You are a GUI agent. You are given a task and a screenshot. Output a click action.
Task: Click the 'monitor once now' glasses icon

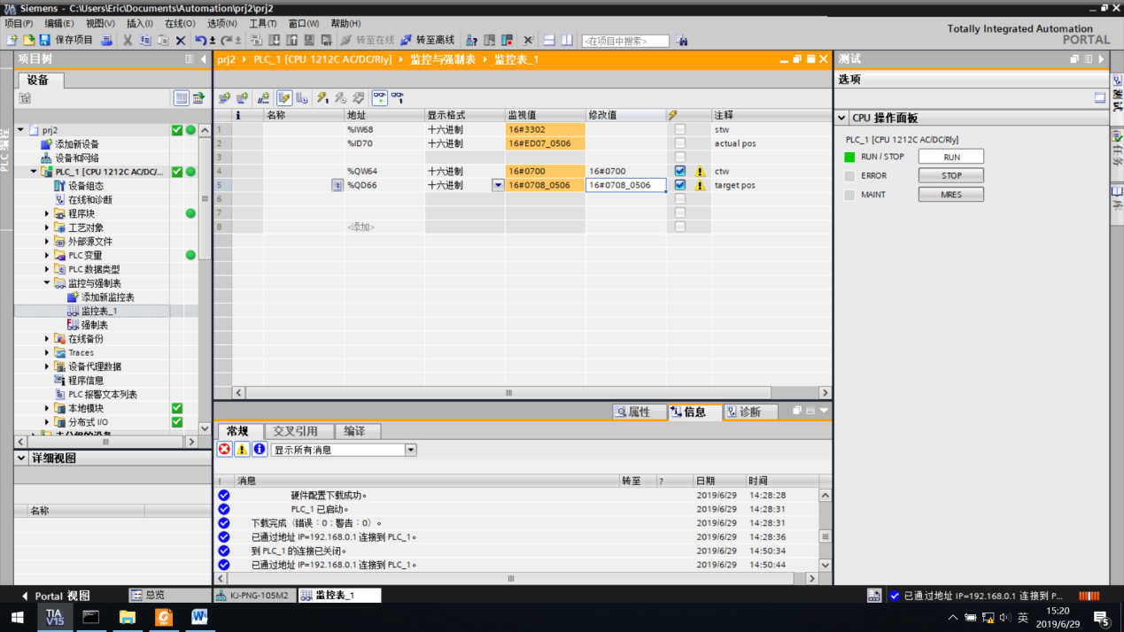point(398,98)
